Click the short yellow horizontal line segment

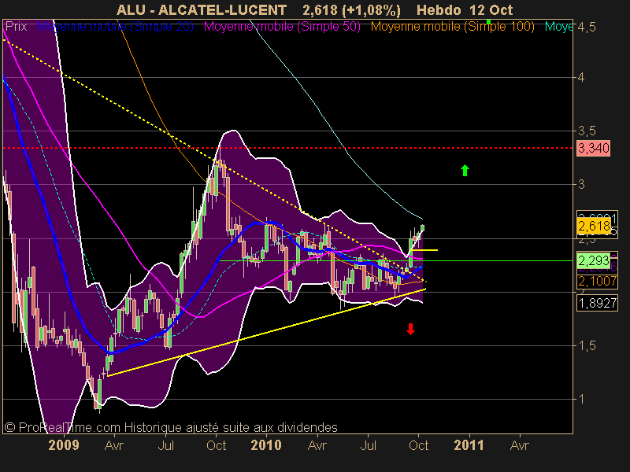[424, 250]
